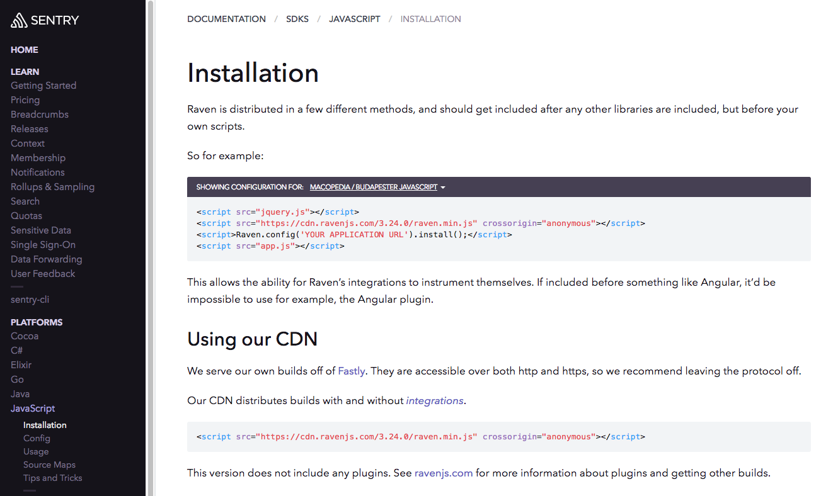The image size is (821, 496).
Task: Go to User Feedback
Action: tap(43, 274)
